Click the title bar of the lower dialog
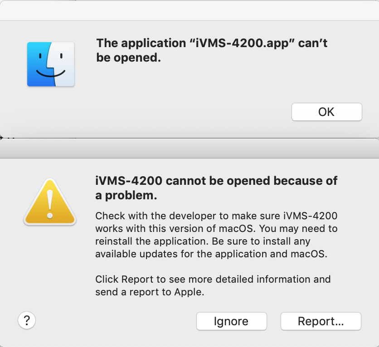Screen dimensions: 379x347 [189, 149]
